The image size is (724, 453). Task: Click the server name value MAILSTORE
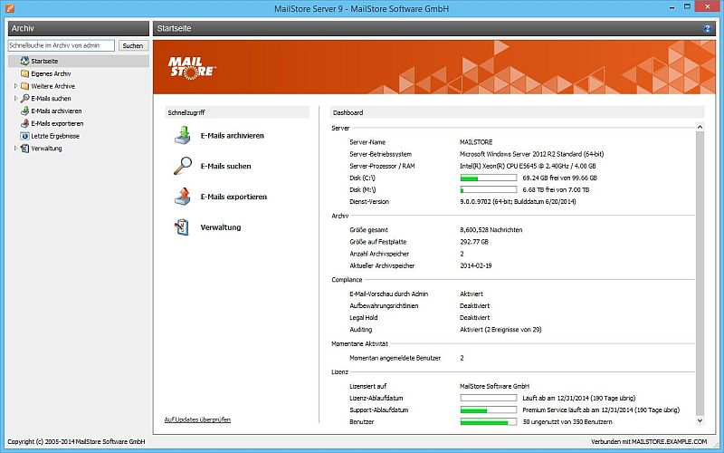(x=476, y=142)
